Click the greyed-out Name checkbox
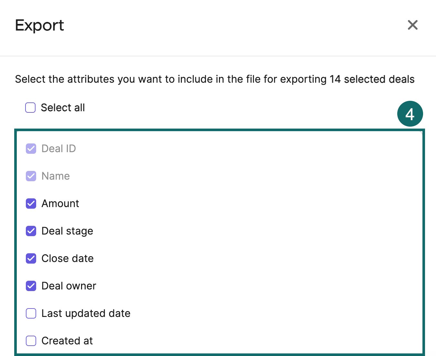 (31, 176)
